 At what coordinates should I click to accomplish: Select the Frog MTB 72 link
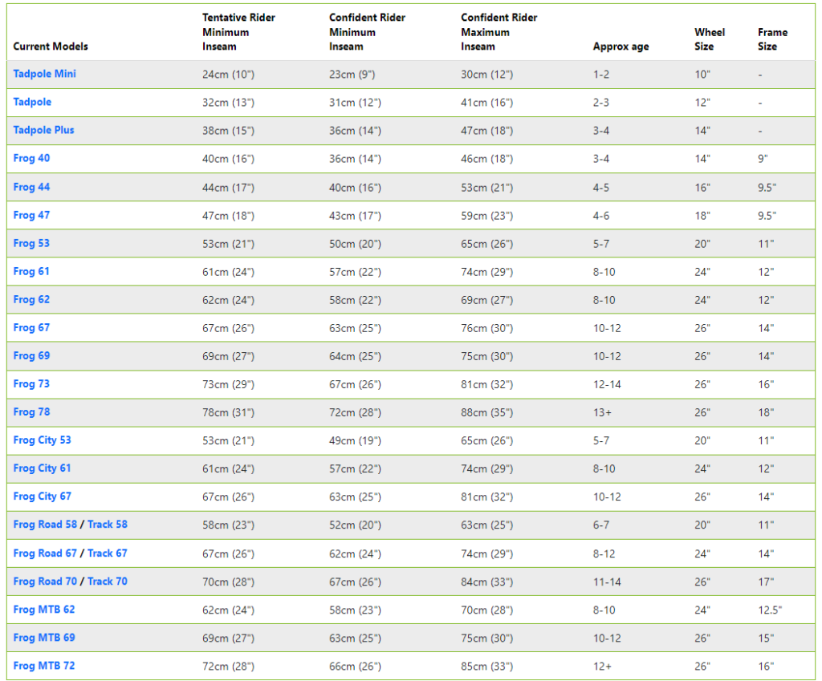44,665
